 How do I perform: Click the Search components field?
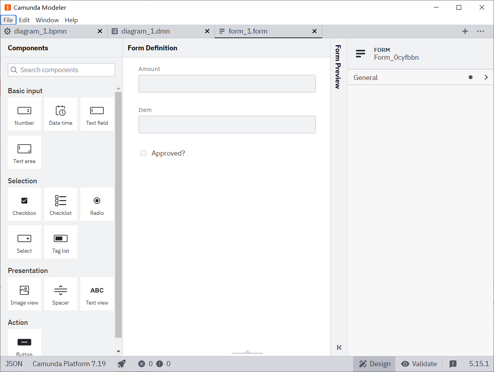click(61, 70)
